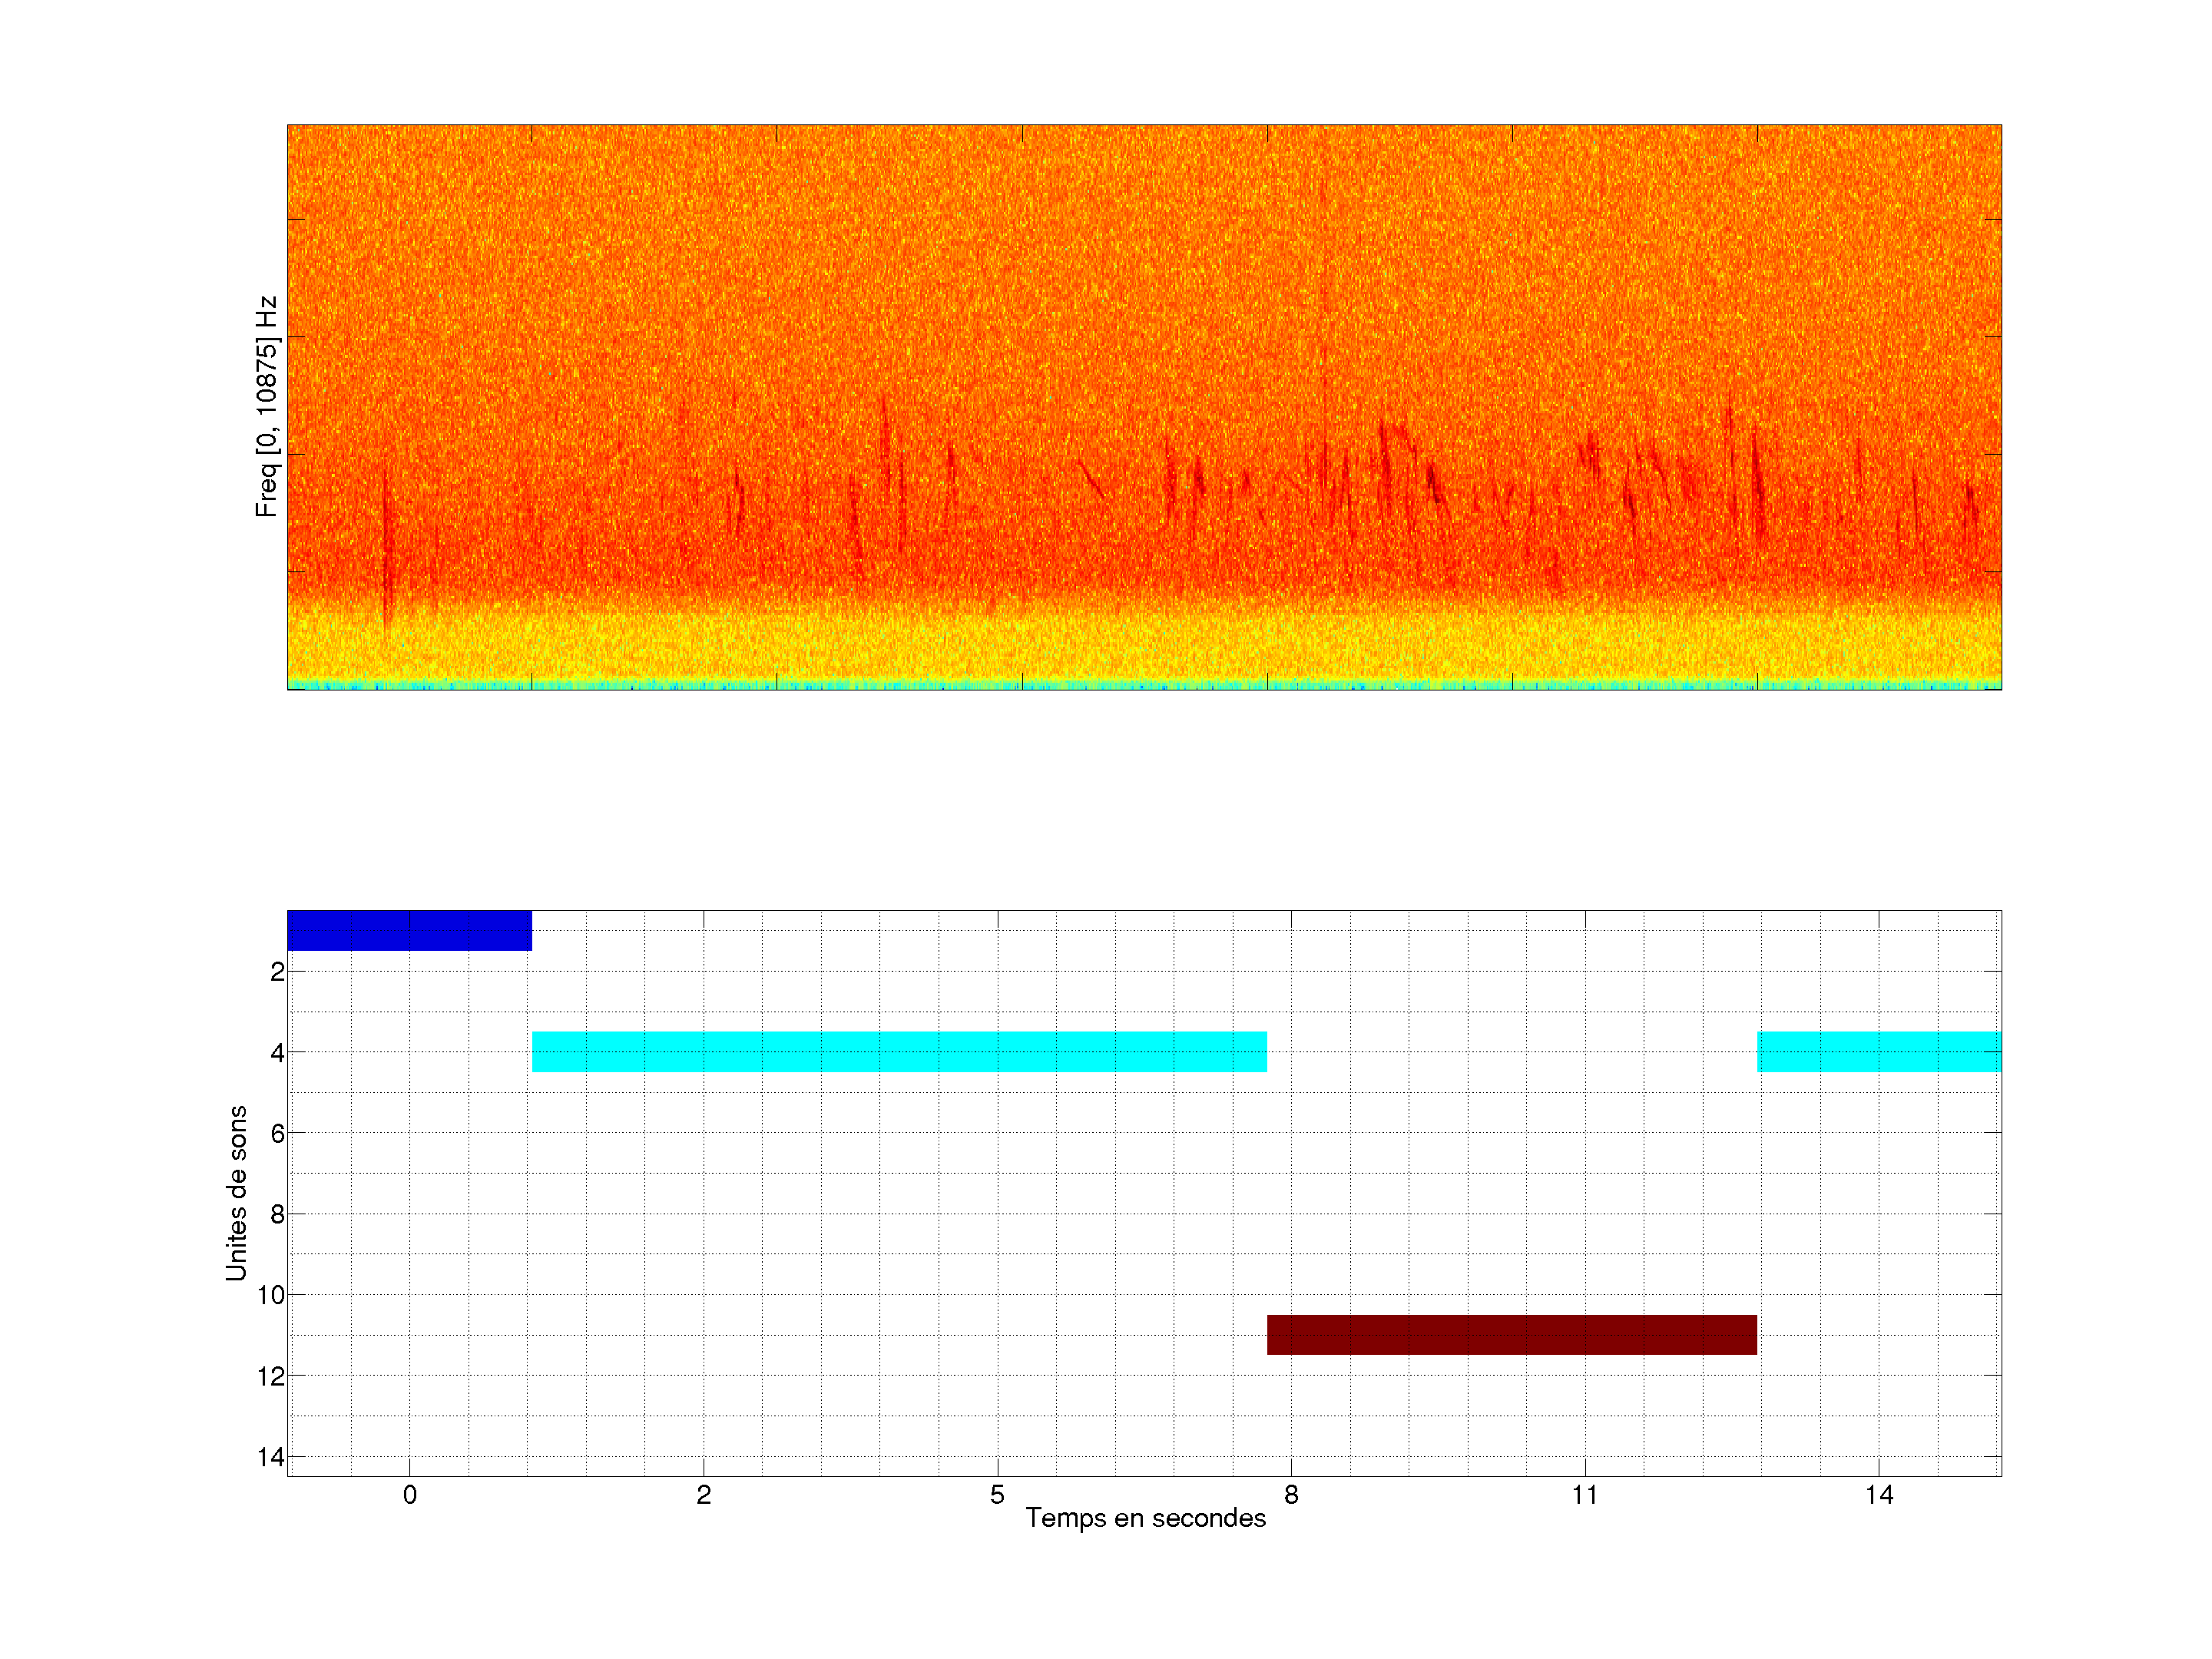Click y-axis tick label 12
This screenshot has width=2212, height=1659.
271,1376
